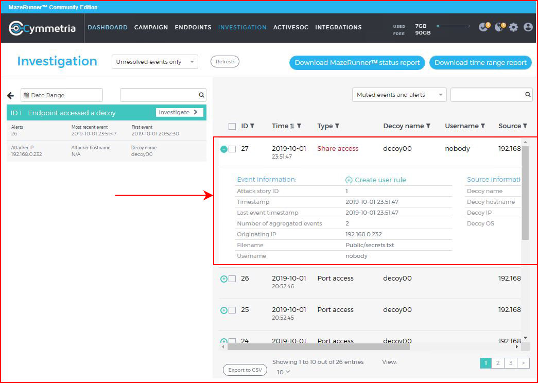
Task: Open the ActiveSOC menu
Action: tap(290, 27)
